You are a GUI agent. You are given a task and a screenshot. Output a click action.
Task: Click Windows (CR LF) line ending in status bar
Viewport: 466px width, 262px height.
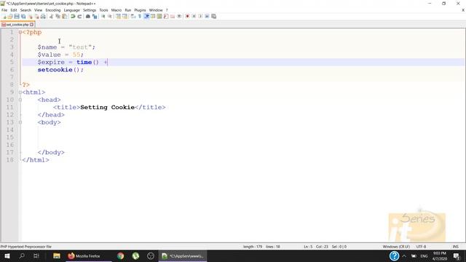[x=396, y=247]
